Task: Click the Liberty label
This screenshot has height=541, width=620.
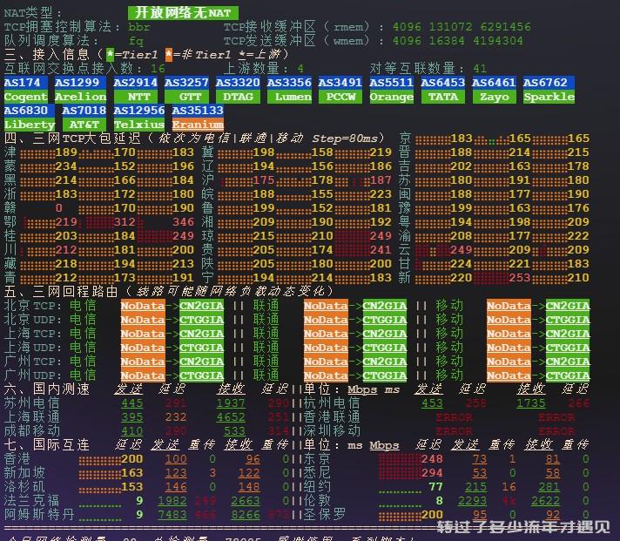Action: click(30, 125)
